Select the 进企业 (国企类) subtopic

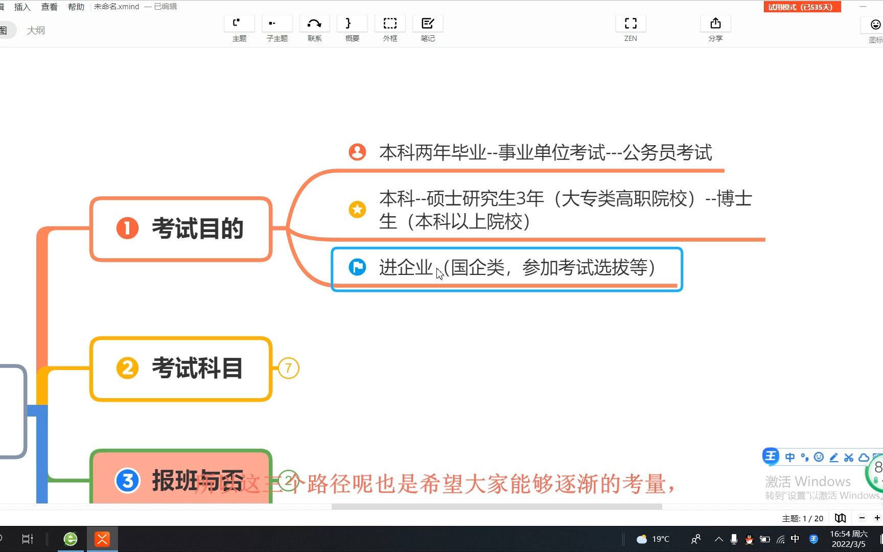(x=507, y=269)
